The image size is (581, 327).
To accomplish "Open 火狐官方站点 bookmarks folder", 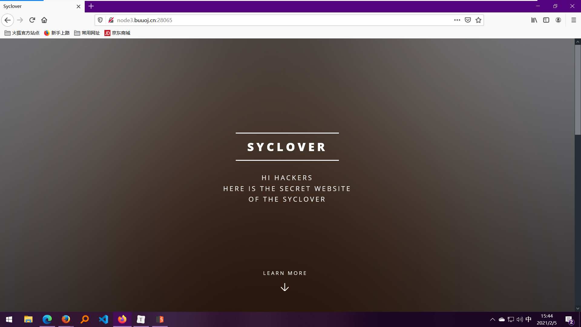I will pos(22,33).
